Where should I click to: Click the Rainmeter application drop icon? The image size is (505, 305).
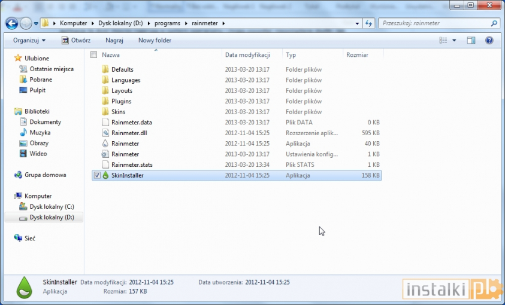click(x=105, y=144)
